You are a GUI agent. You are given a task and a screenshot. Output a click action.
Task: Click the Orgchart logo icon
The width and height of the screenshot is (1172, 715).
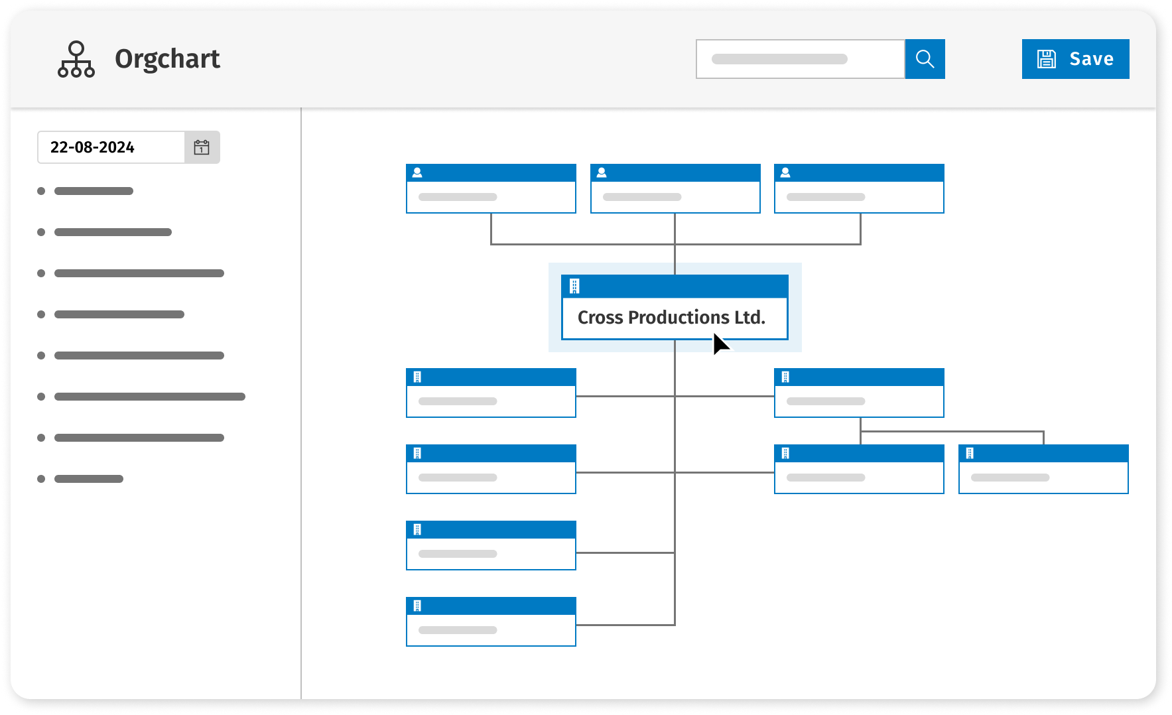(76, 59)
